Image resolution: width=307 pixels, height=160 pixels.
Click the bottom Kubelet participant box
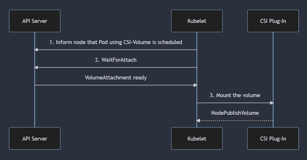coord(197,139)
